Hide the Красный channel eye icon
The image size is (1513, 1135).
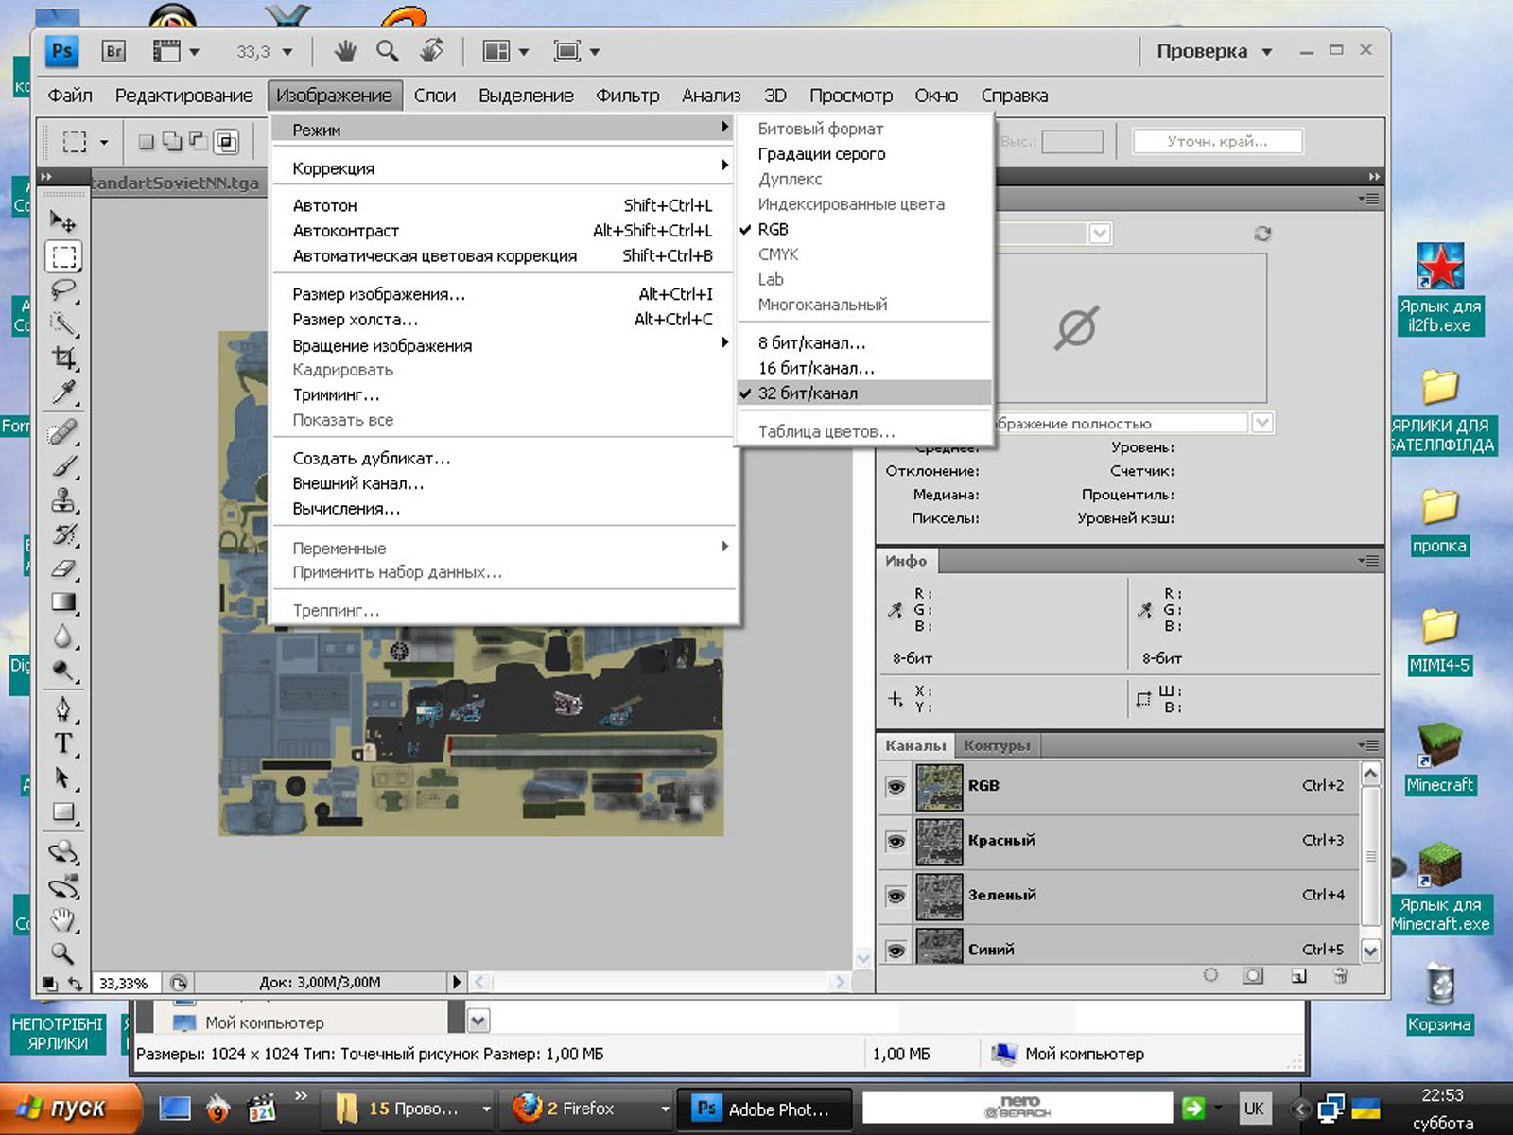click(x=896, y=841)
